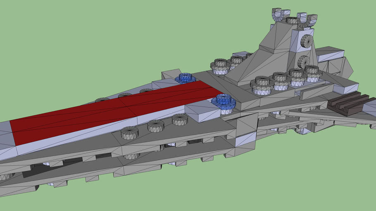Click the rightmost gray stud on the lower deck
The width and height of the screenshot is (376, 211).
(x=180, y=120)
